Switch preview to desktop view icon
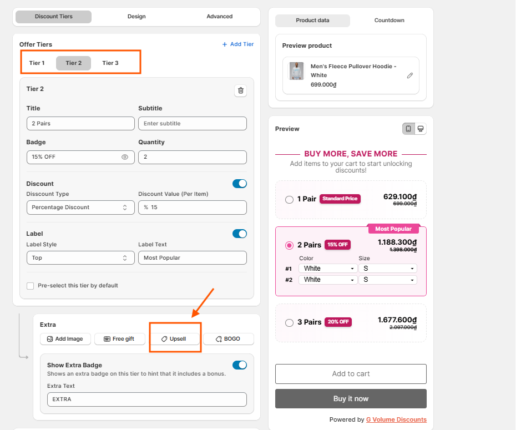The width and height of the screenshot is (516, 430). pos(421,129)
